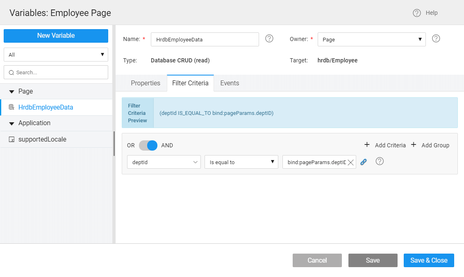The width and height of the screenshot is (464, 277).
Task: Click the Save & Close button
Action: [429, 260]
